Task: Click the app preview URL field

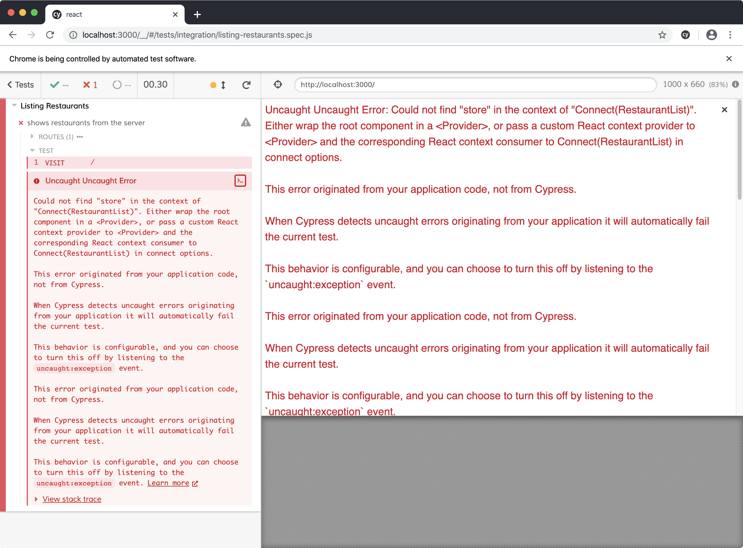Action: tap(475, 85)
